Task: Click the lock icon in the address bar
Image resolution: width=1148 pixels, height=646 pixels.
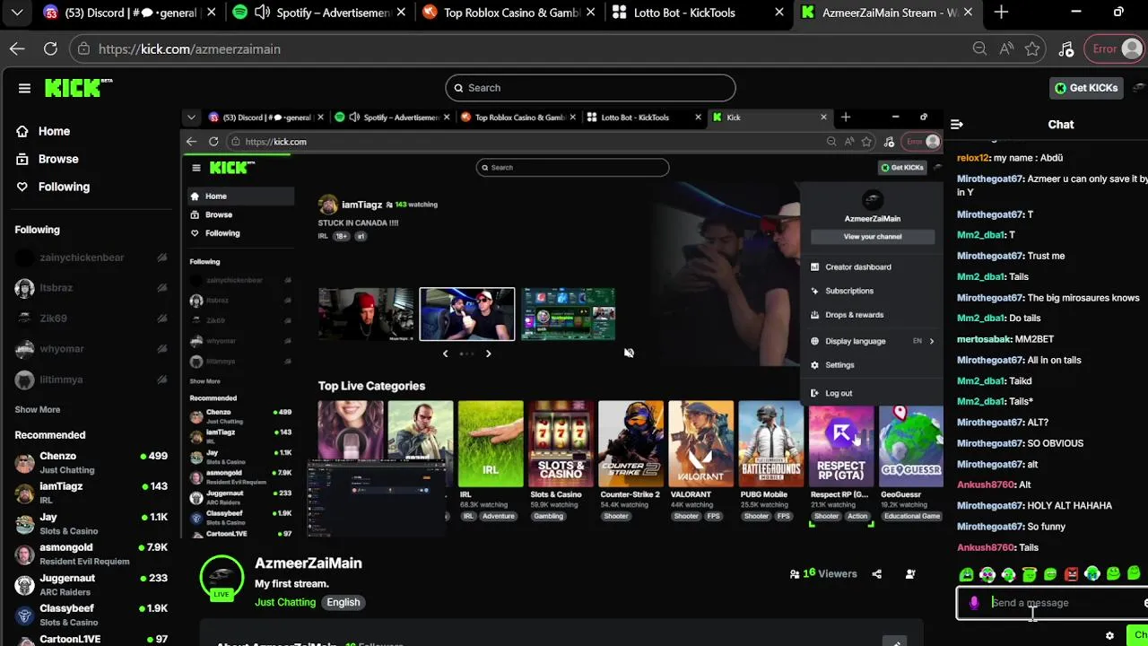Action: click(x=83, y=49)
